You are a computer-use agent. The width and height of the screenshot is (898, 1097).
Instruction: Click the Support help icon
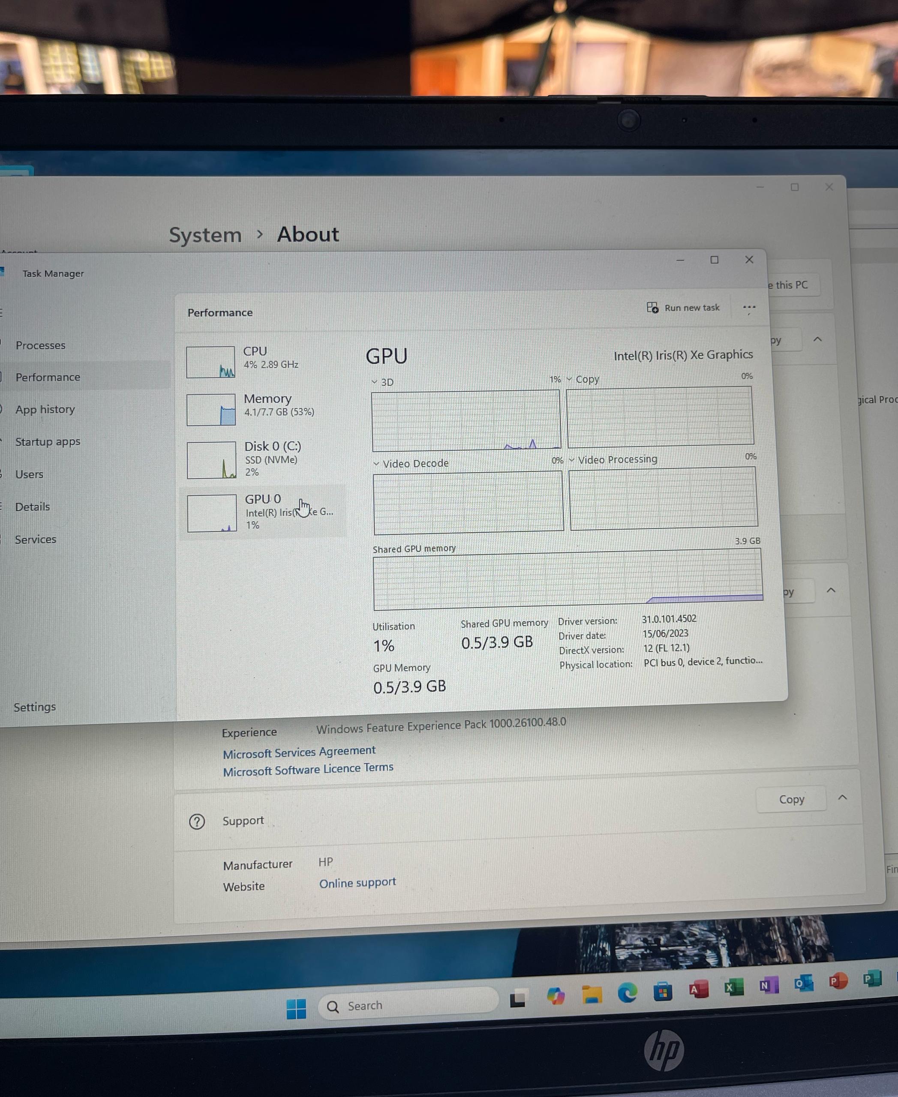point(197,821)
